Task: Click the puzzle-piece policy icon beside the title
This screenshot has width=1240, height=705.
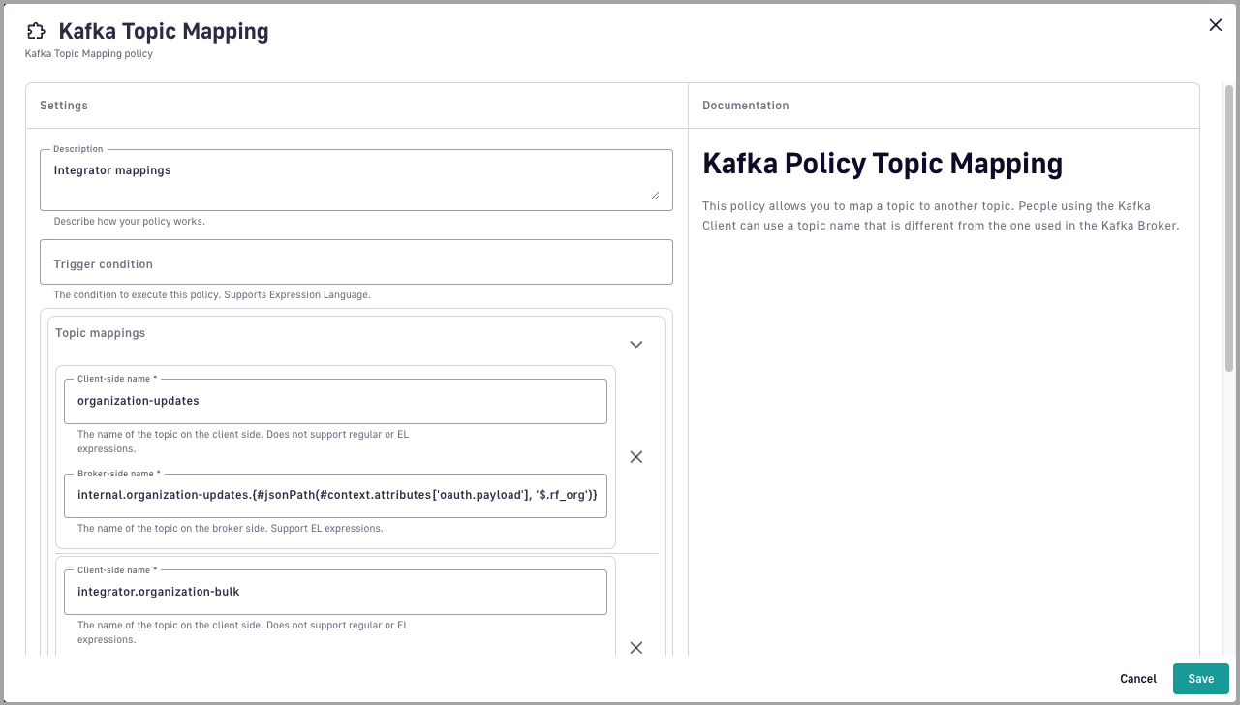Action: point(36,31)
